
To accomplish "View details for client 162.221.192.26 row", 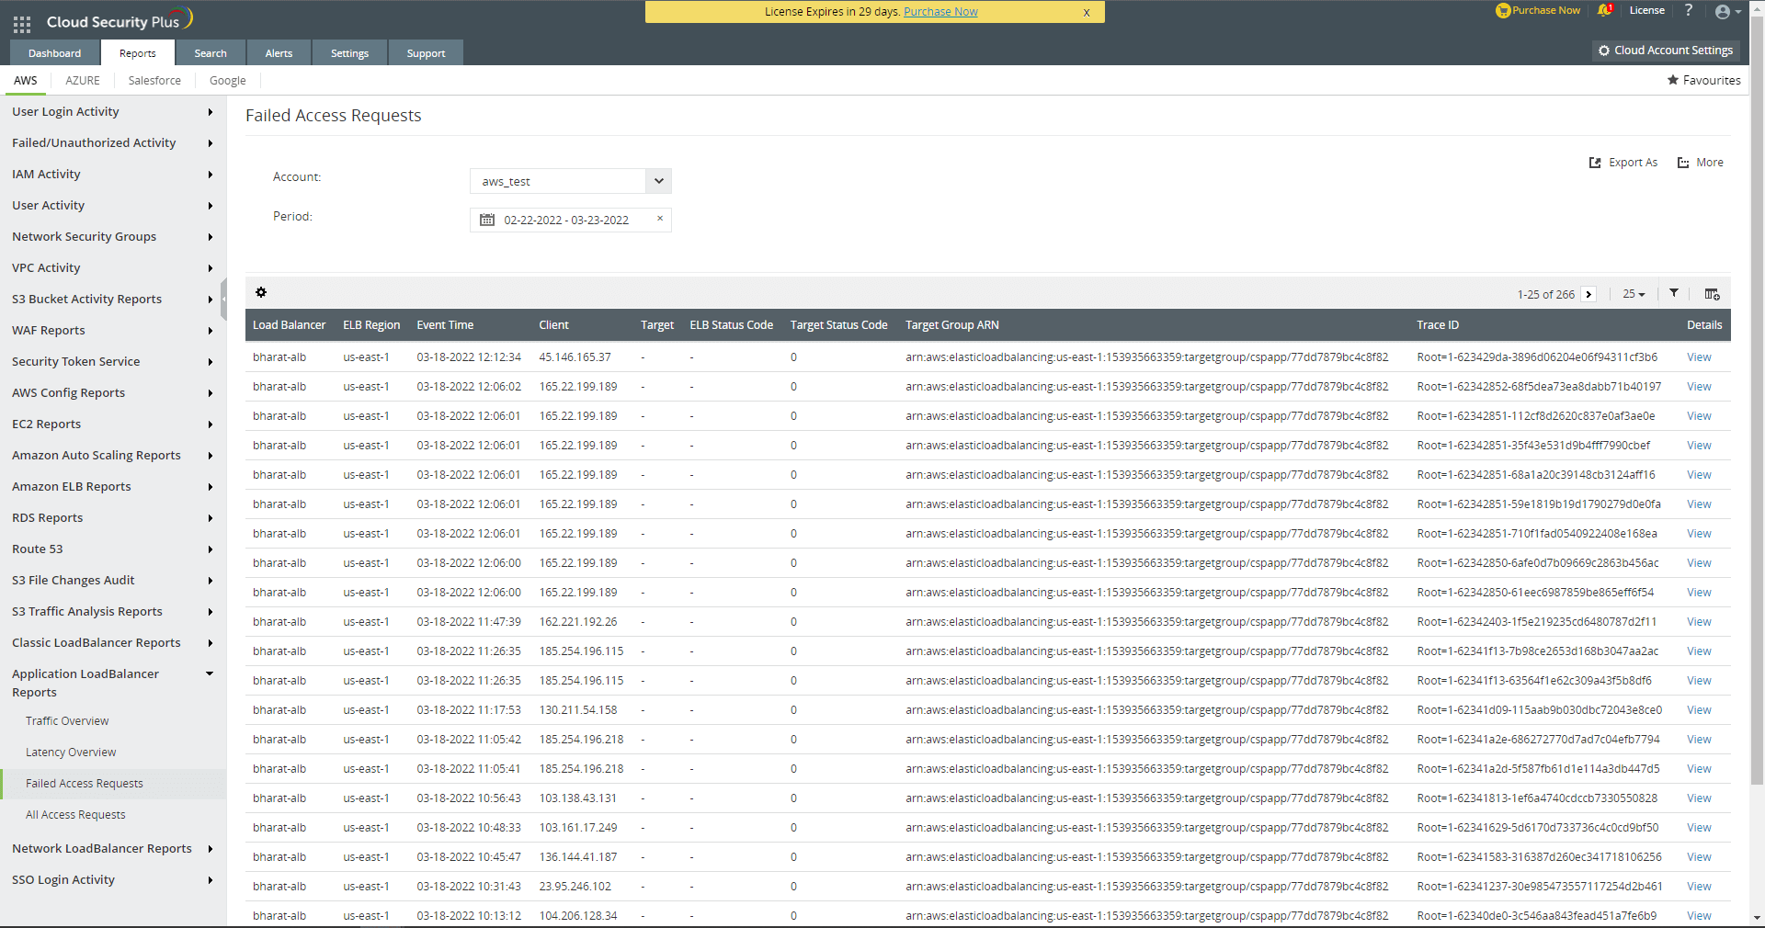I will point(1699,622).
